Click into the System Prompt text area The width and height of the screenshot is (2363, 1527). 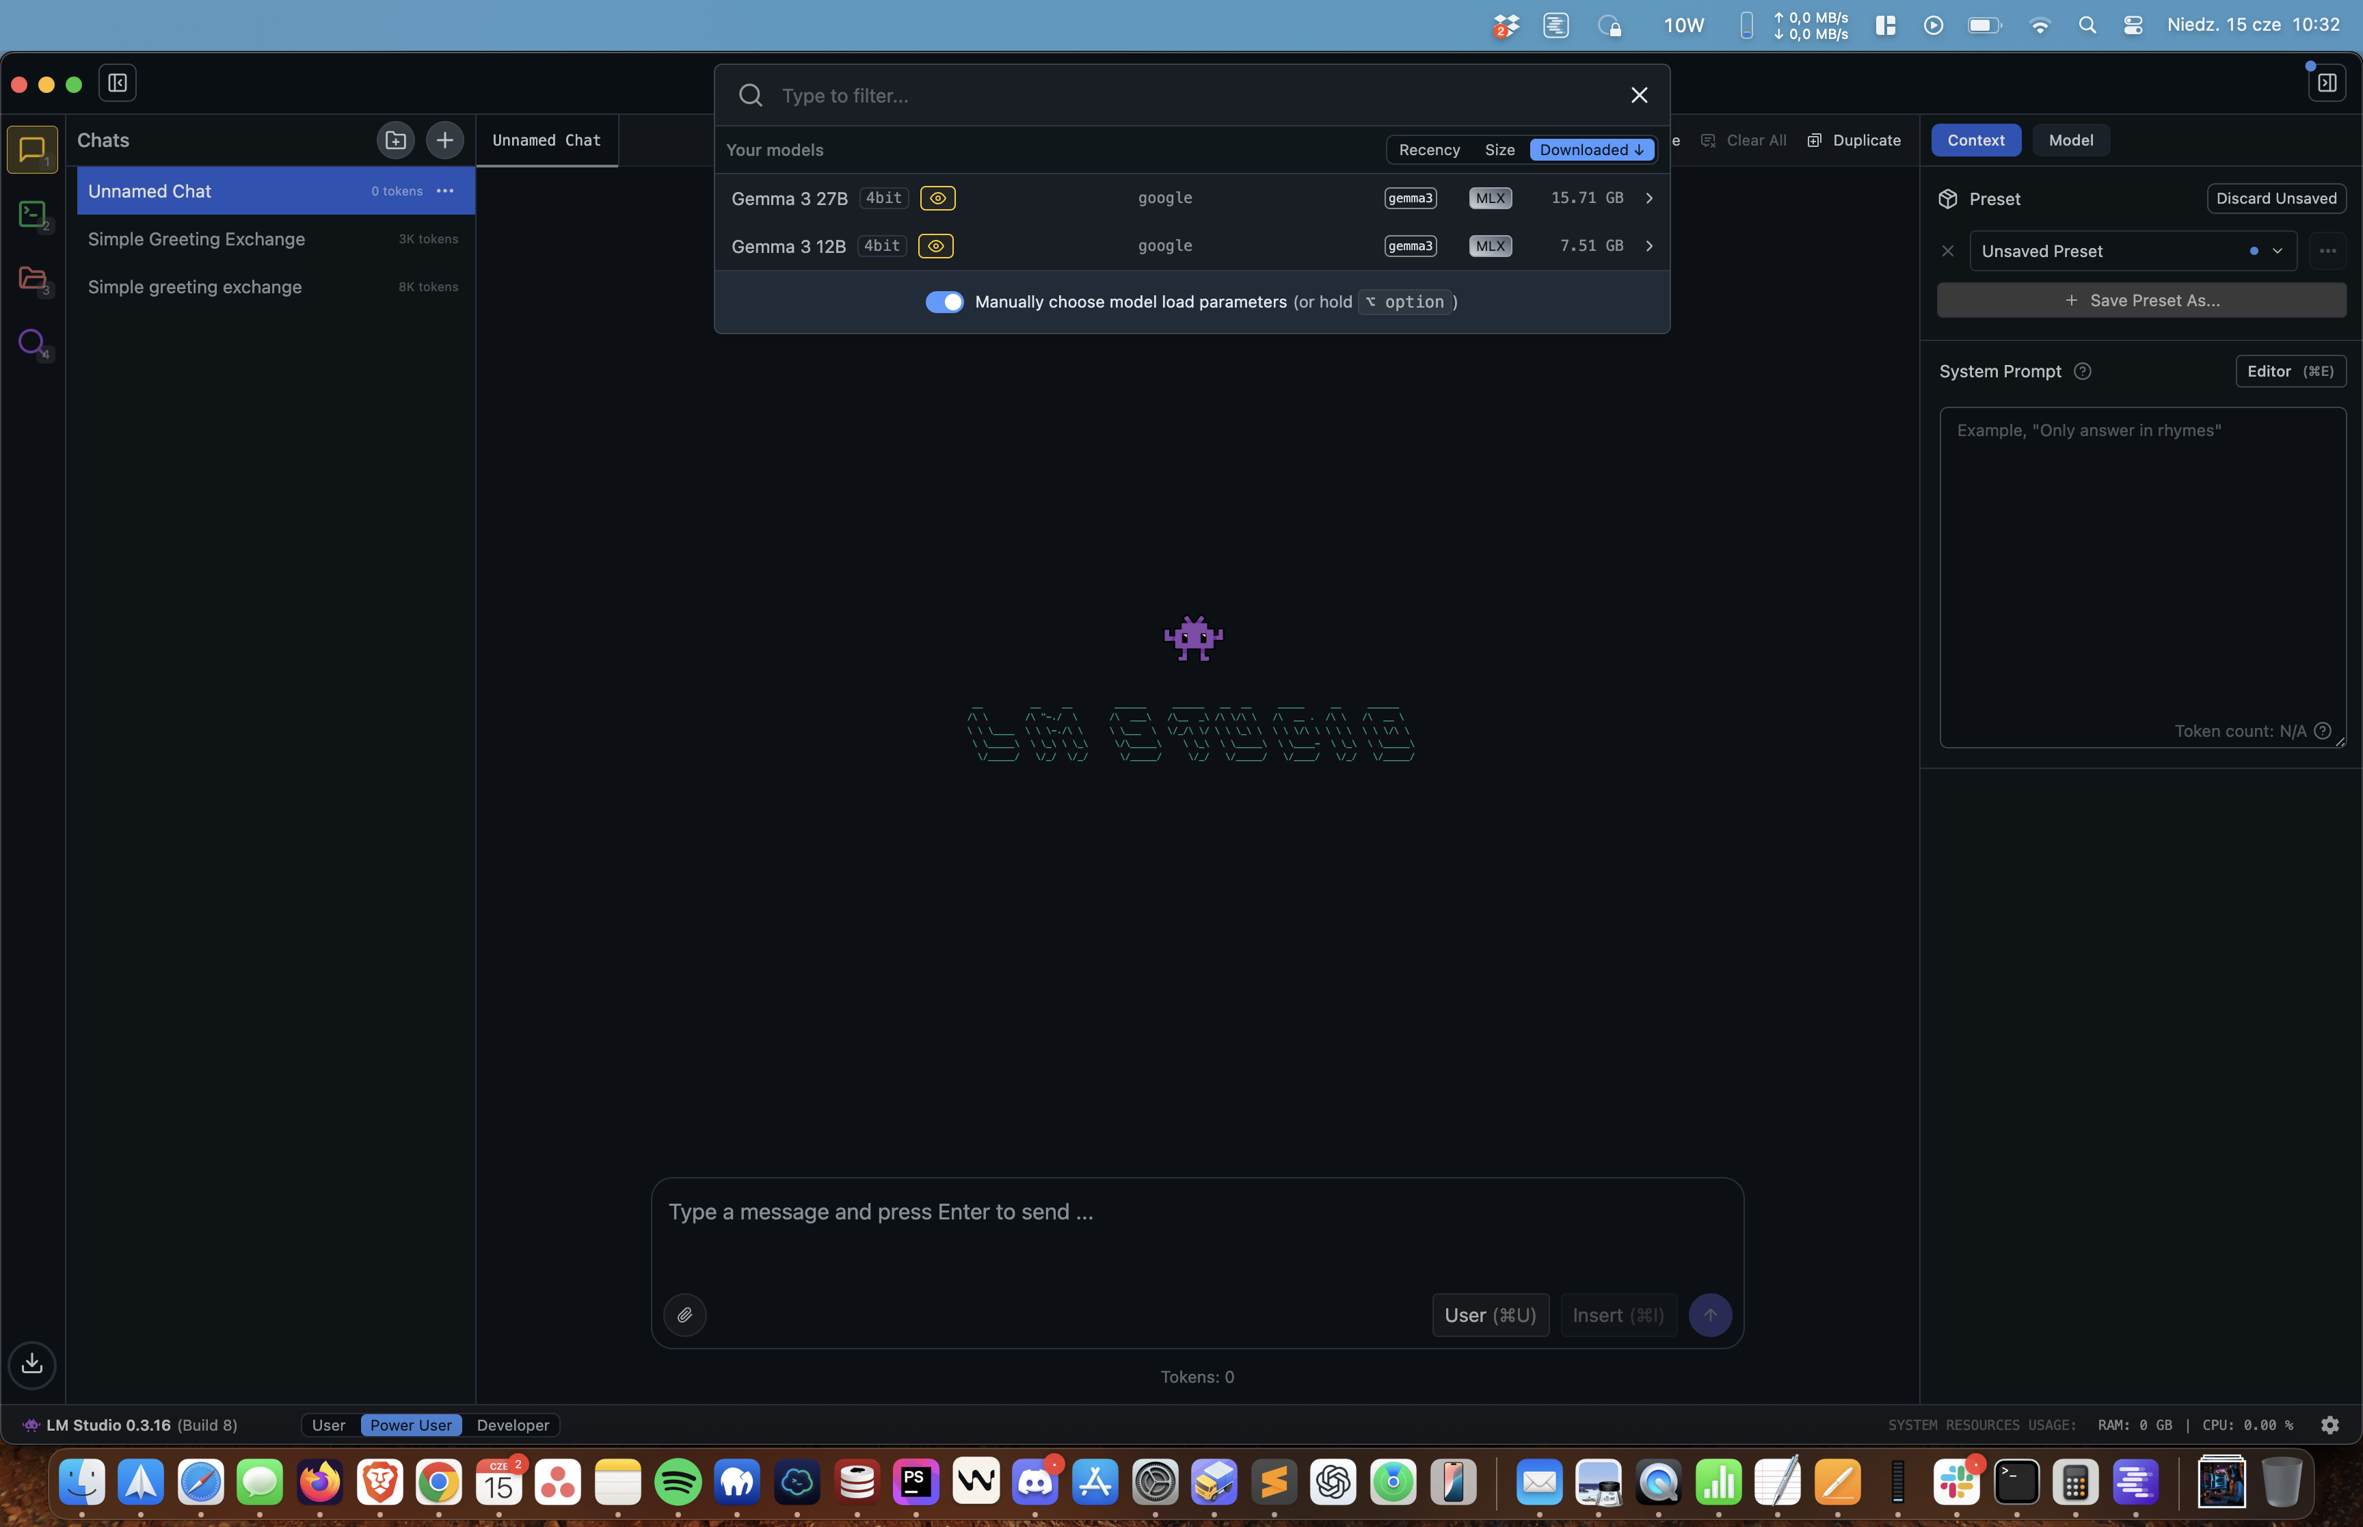[x=2142, y=577]
